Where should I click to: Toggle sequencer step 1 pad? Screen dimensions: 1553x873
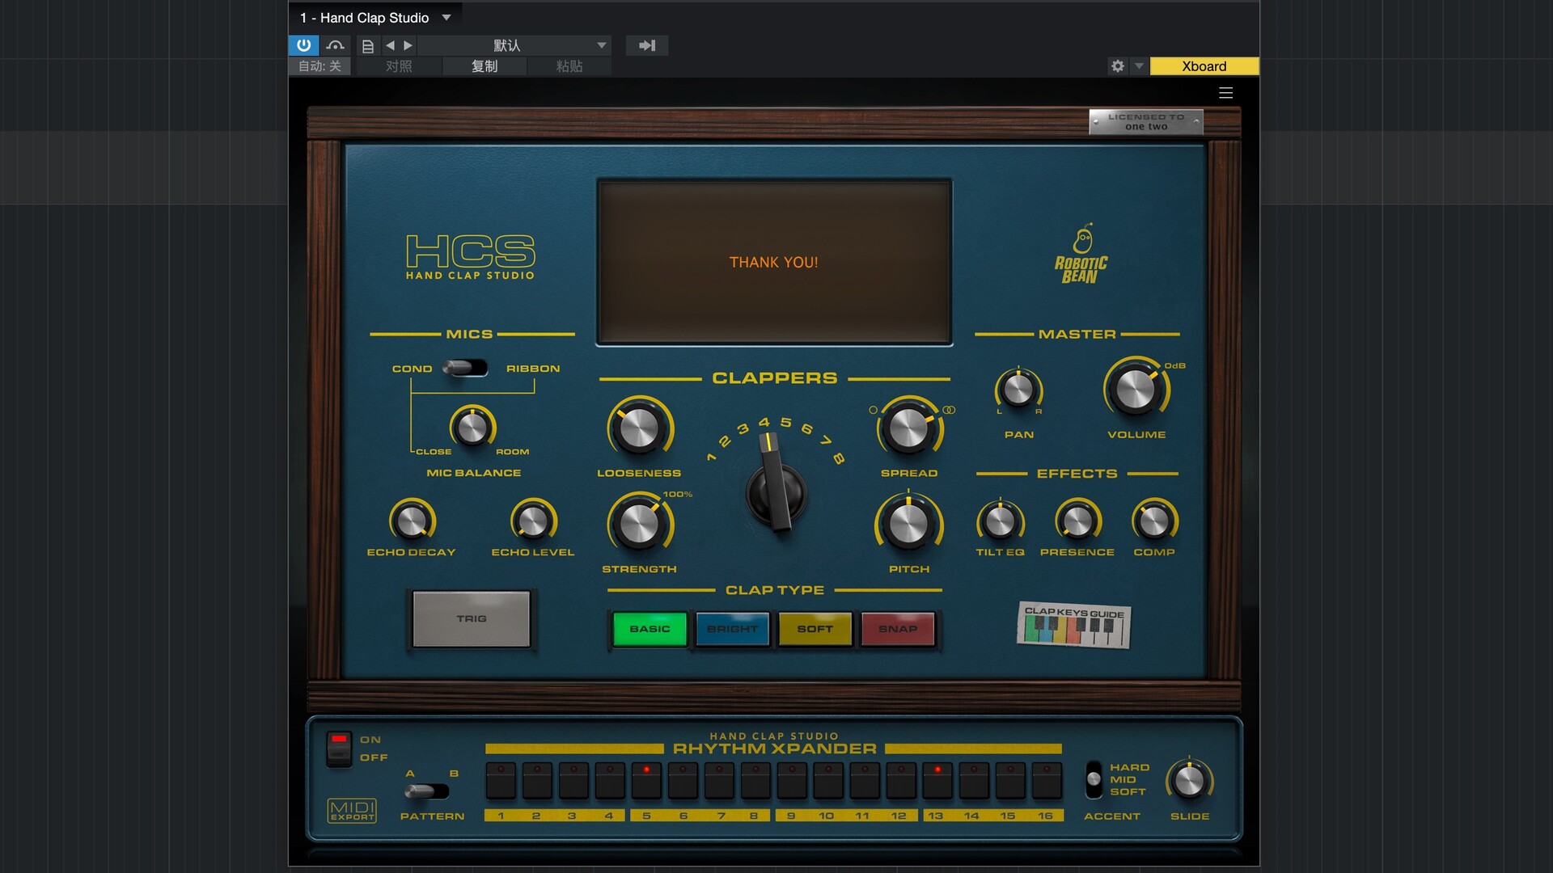click(x=501, y=781)
